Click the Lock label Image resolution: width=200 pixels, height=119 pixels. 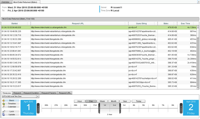pyautogui.click(x=12, y=111)
